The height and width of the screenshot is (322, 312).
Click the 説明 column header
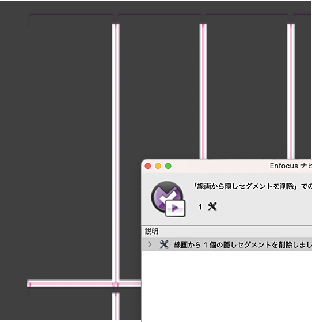coord(152,231)
